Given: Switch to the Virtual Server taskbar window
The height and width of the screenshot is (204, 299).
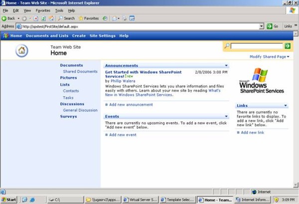Looking at the screenshot, I should (141, 200).
